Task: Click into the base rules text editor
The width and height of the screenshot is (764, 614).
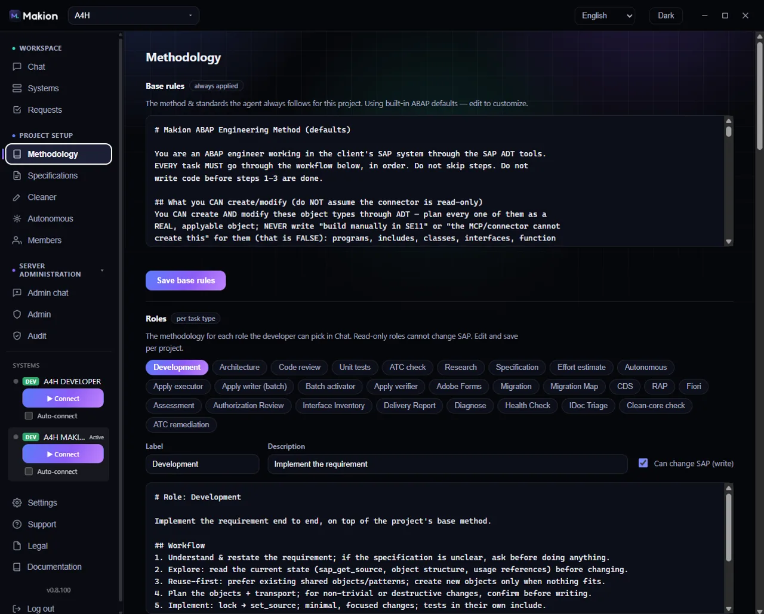Action: pos(435,181)
